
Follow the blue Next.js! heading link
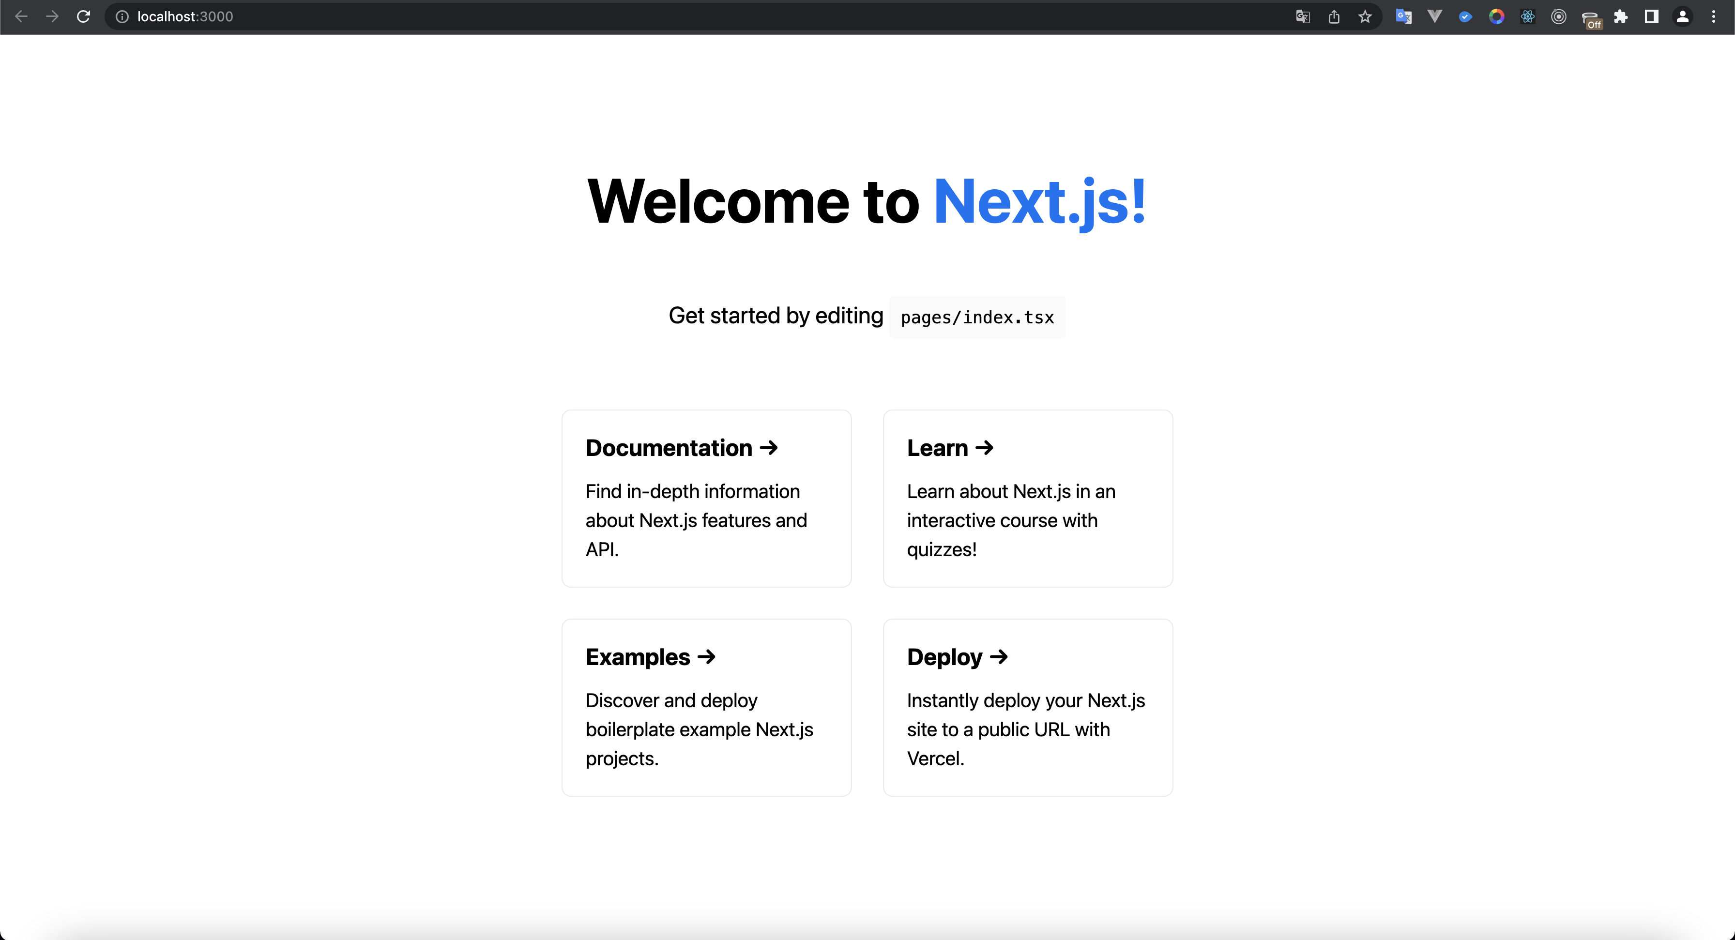(x=1039, y=201)
